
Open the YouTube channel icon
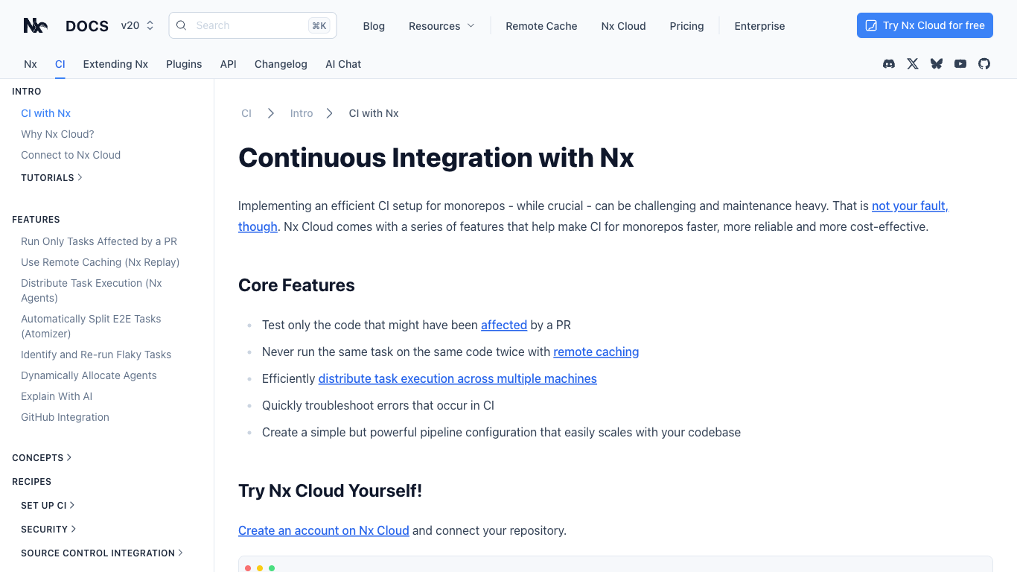[960, 64]
